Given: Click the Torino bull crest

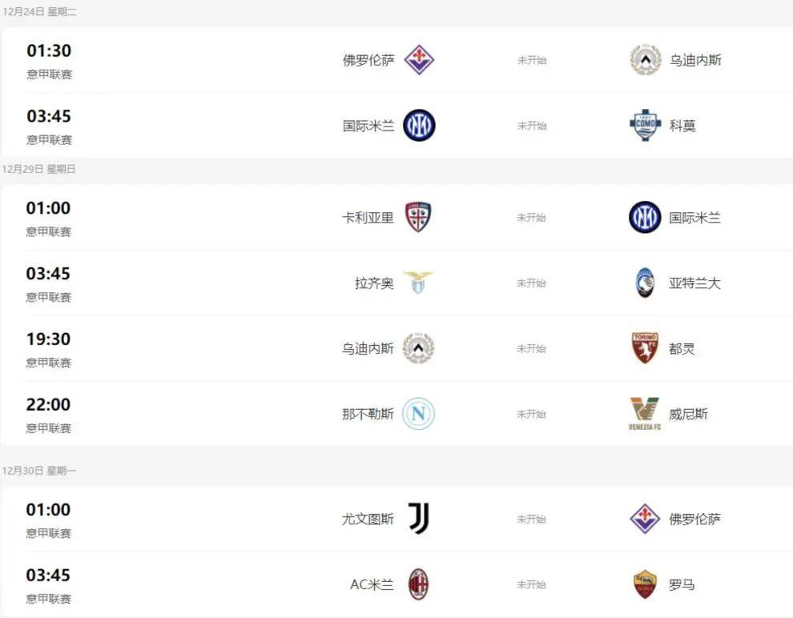Looking at the screenshot, I should (645, 348).
